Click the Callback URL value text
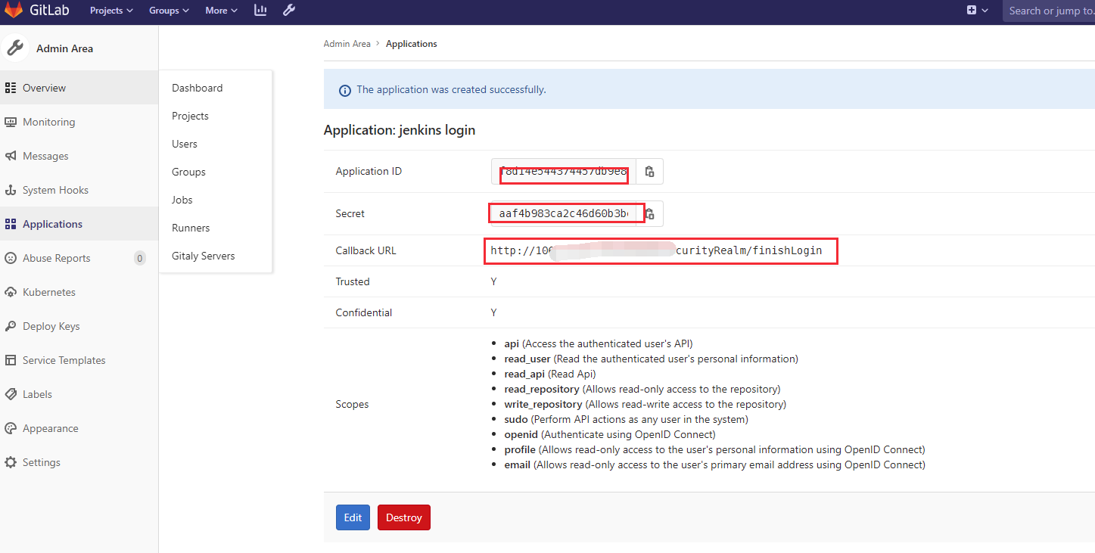The image size is (1095, 553). pos(656,250)
